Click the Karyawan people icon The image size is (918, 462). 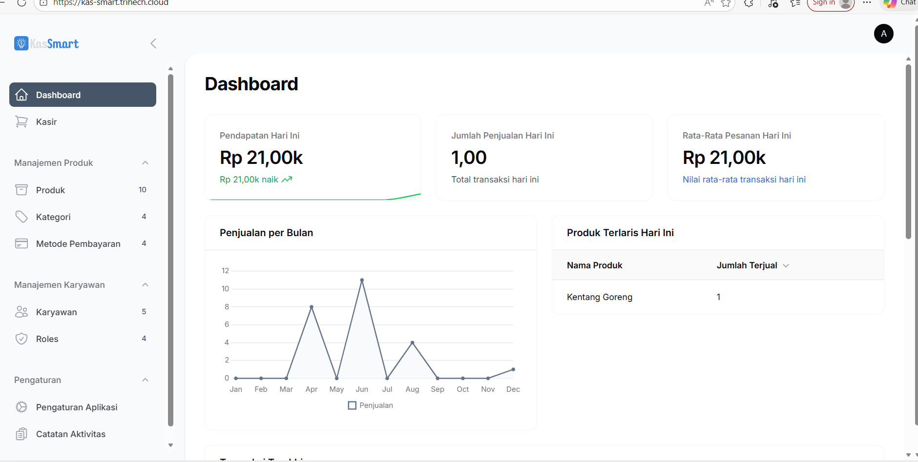[x=21, y=312]
